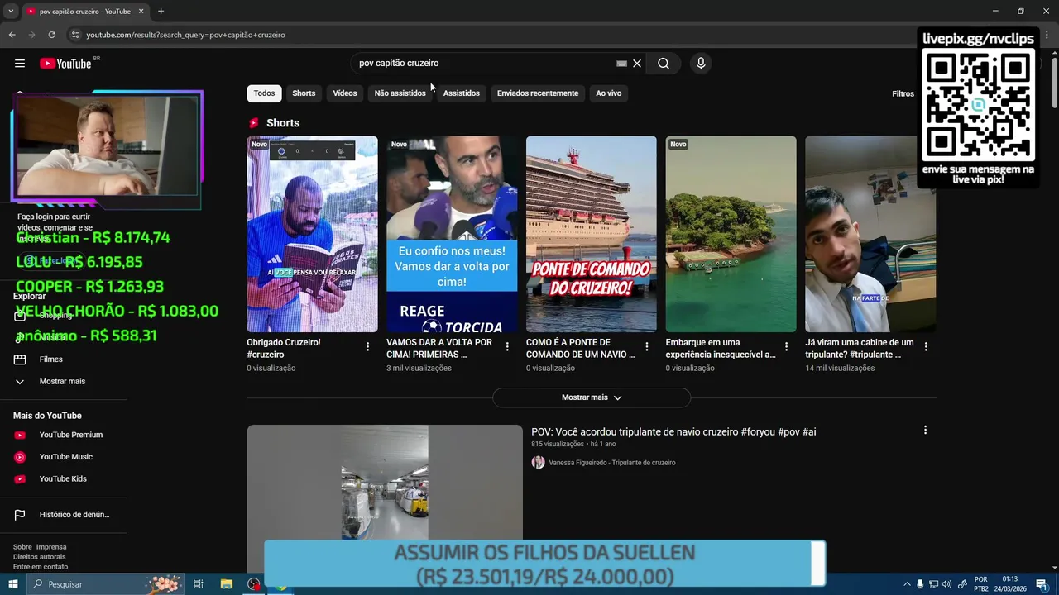Select the 'Ao vivo' filter chip

click(x=608, y=93)
